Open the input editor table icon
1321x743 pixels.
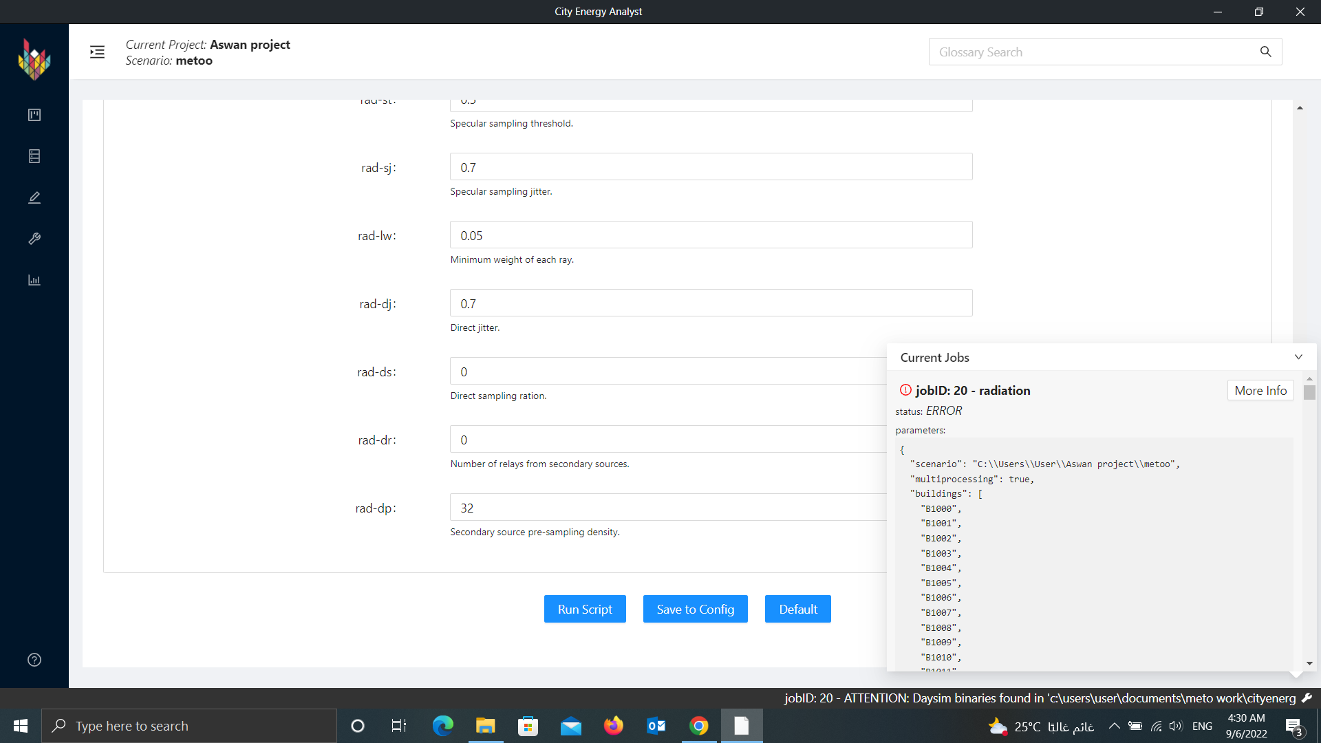[34, 156]
